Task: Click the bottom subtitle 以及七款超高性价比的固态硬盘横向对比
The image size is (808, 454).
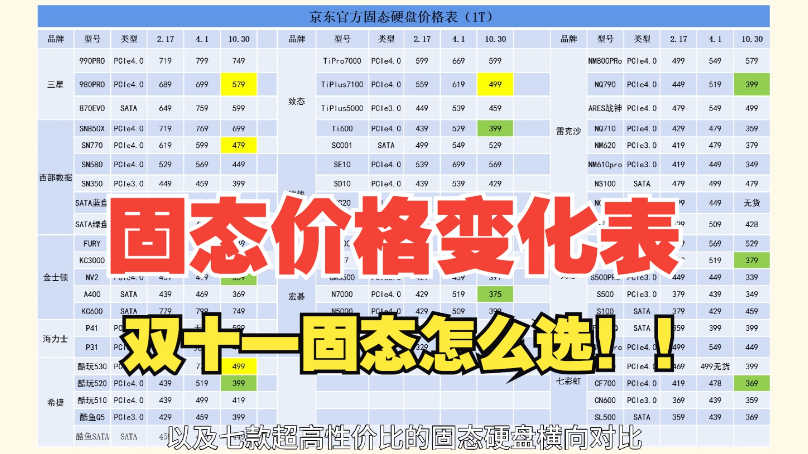Action: 404,437
